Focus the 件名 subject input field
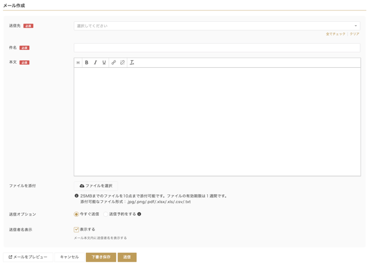Viewport: 369px width, 265px height. 217,48
